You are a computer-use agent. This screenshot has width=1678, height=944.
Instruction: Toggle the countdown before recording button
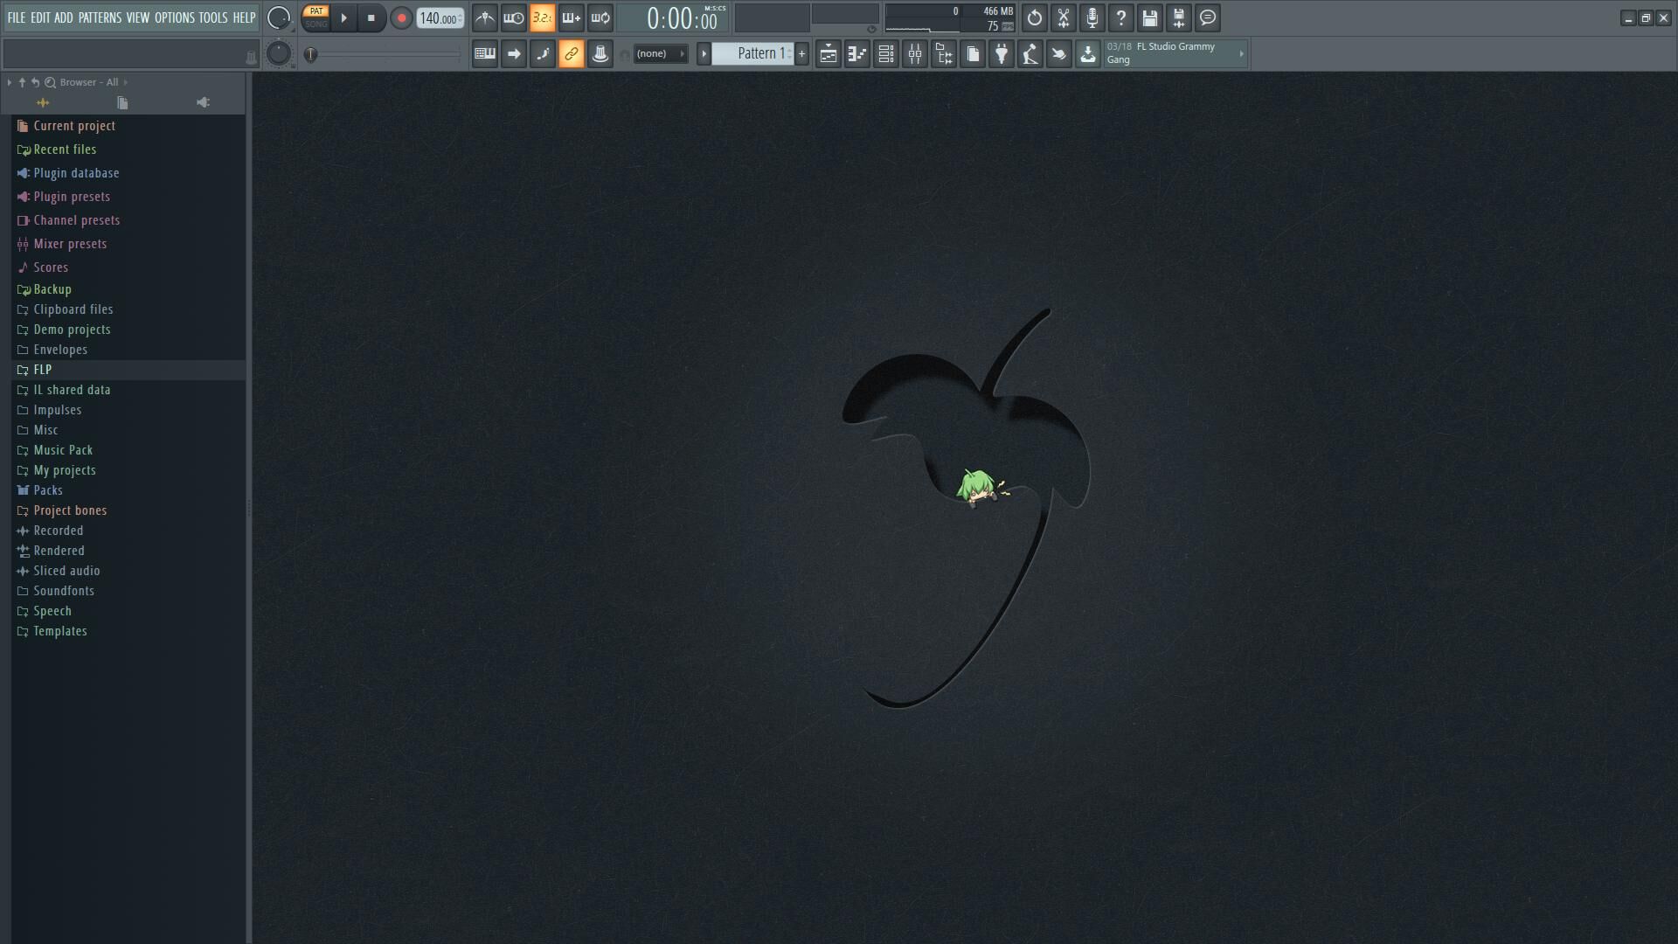[x=542, y=17]
